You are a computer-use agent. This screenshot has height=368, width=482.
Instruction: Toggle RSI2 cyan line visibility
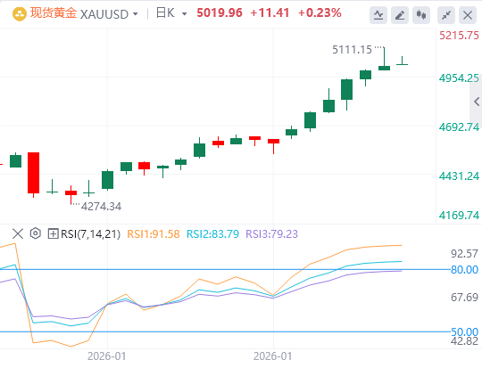[212, 234]
